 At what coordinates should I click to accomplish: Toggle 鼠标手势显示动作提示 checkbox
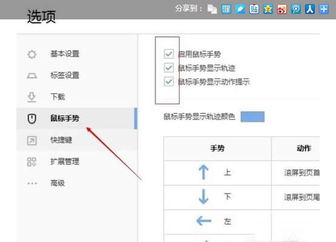(x=169, y=81)
